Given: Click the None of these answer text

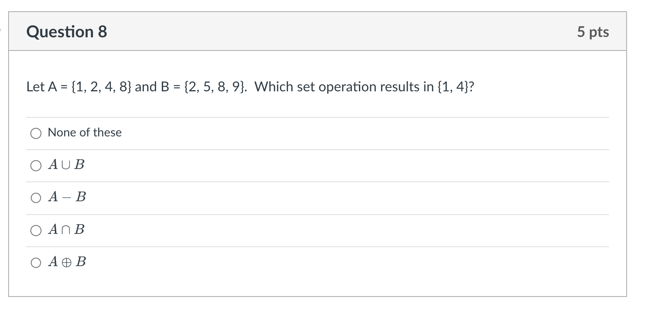Looking at the screenshot, I should point(84,133).
